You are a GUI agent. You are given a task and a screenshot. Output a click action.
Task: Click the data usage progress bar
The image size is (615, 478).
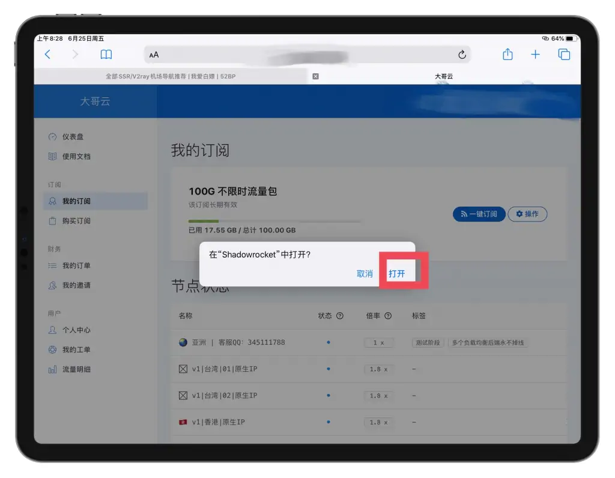(x=274, y=222)
